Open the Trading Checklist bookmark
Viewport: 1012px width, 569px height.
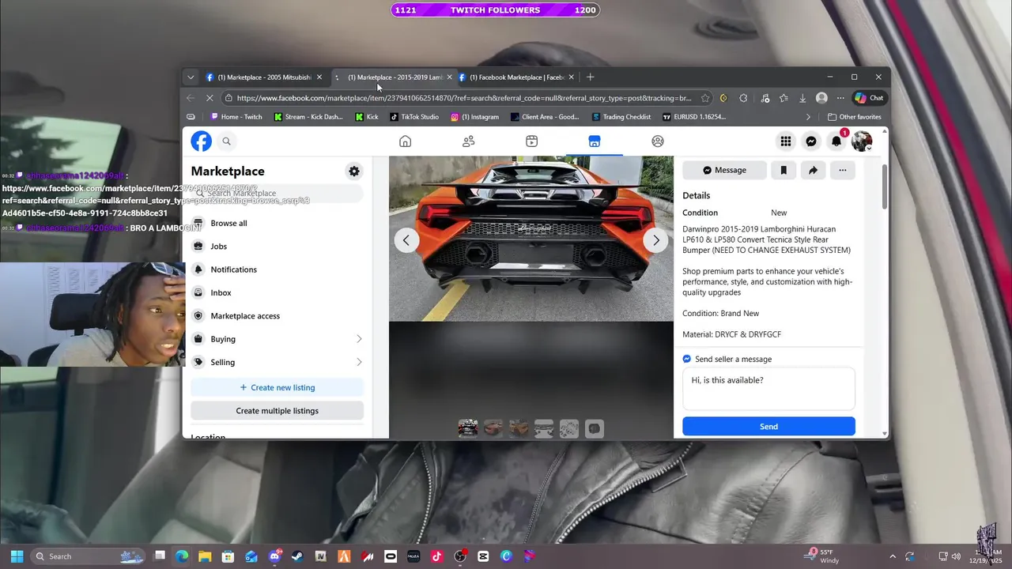621,117
